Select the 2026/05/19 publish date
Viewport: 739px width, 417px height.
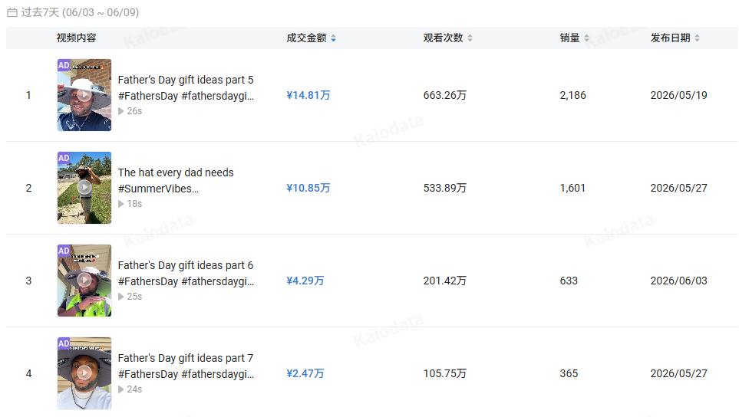678,95
